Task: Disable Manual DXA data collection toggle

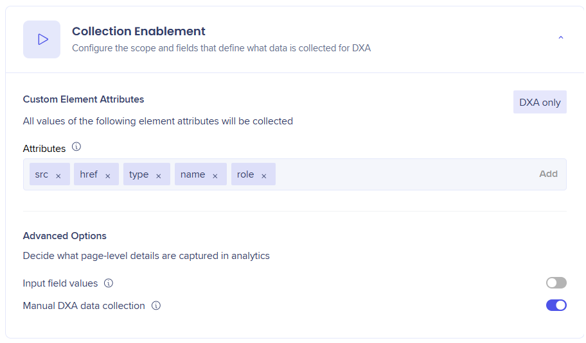Action: click(556, 305)
